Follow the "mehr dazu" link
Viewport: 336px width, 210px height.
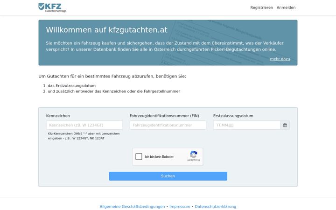(x=280, y=59)
